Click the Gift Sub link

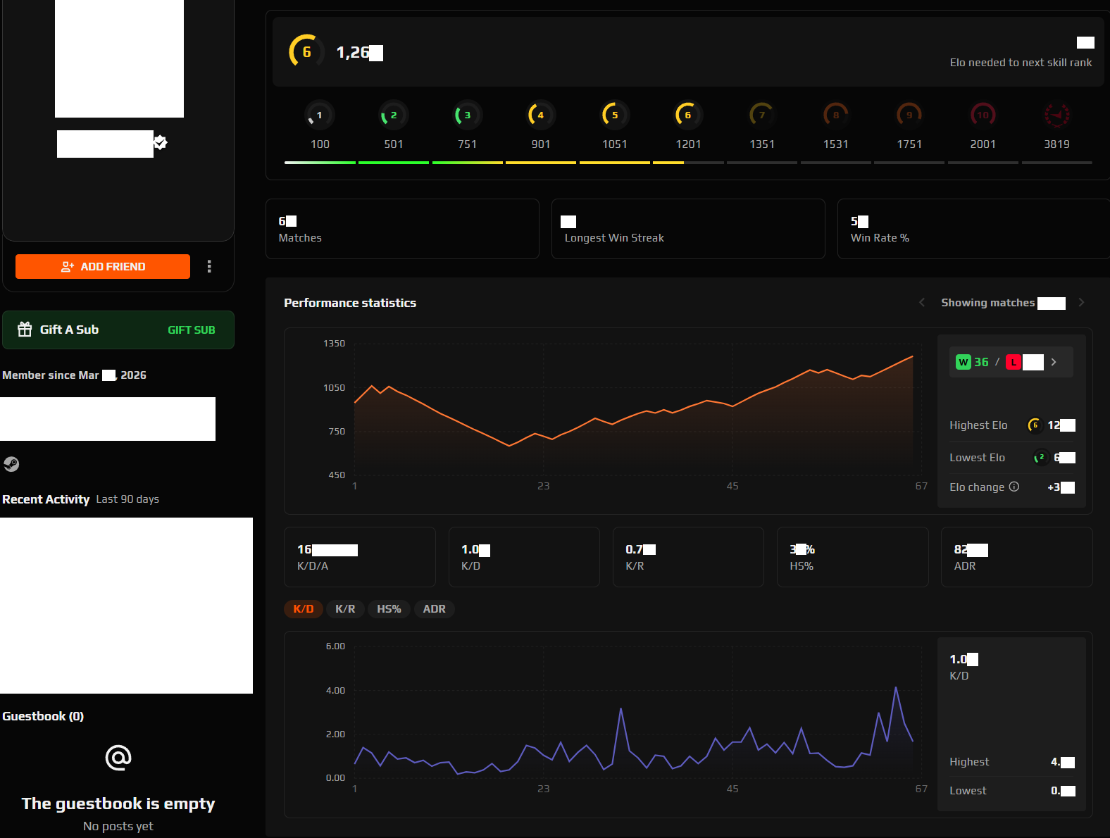pyautogui.click(x=191, y=330)
